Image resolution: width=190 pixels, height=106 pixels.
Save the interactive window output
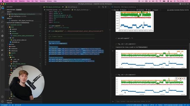pos(148,10)
